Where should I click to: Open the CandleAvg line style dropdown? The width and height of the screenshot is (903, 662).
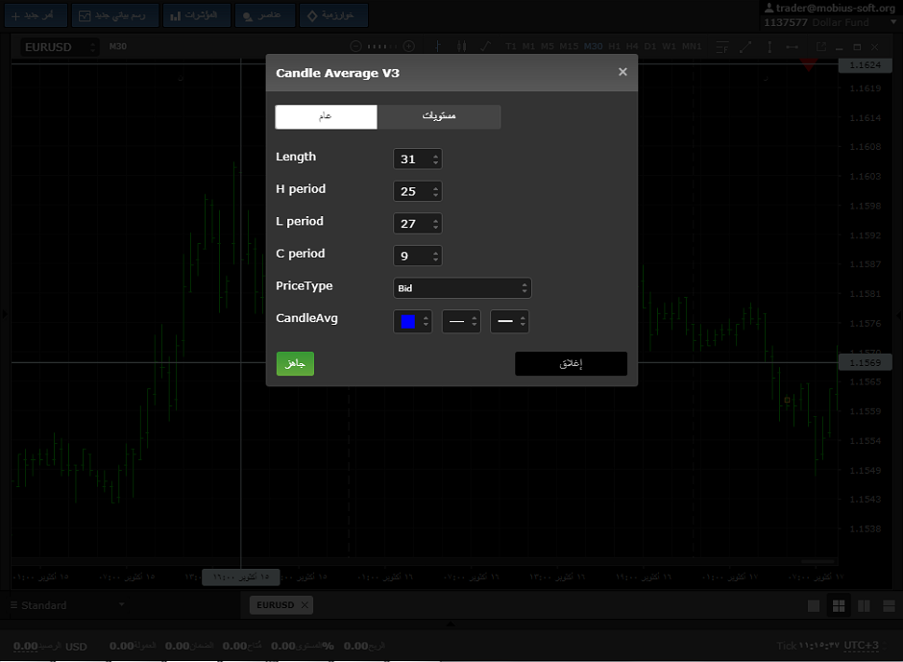[461, 322]
